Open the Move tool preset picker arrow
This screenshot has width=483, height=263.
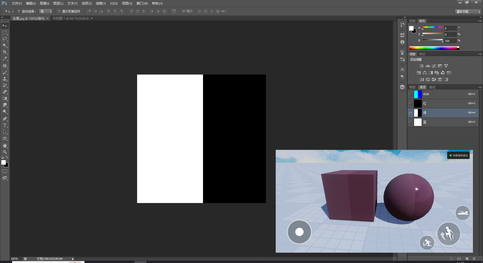13,11
